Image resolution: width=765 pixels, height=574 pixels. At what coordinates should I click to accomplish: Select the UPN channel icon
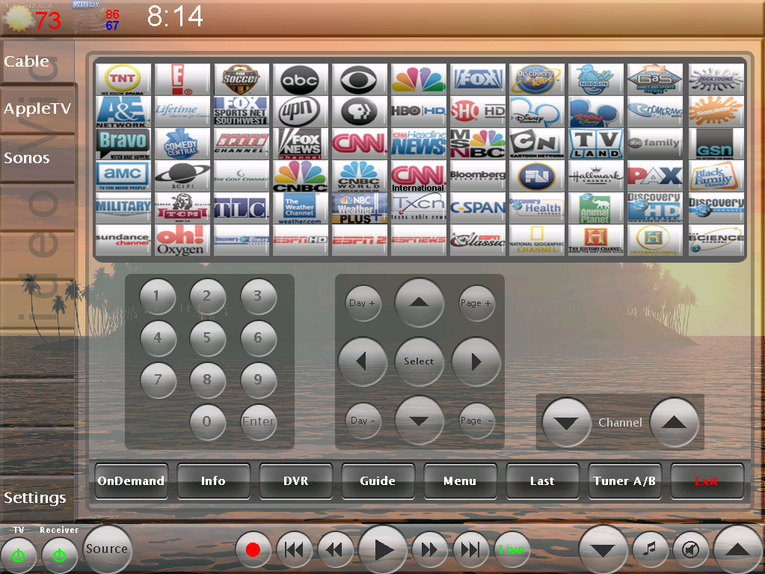[x=300, y=112]
